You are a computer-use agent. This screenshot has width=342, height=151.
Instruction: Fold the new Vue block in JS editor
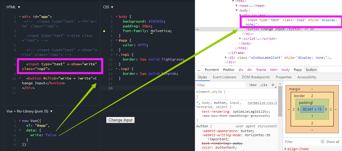(20, 121)
